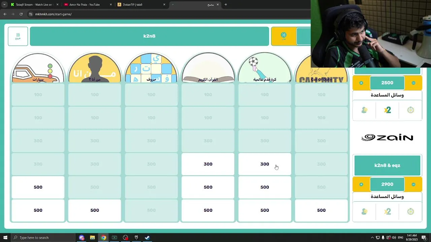Screen dimensions: 431x242
Task: Choose the fifth-row 500 under سيارات
Action: tap(38, 187)
